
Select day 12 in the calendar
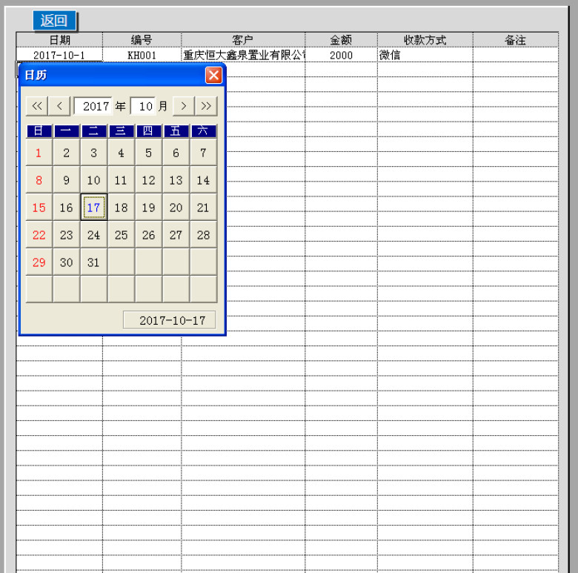click(148, 179)
